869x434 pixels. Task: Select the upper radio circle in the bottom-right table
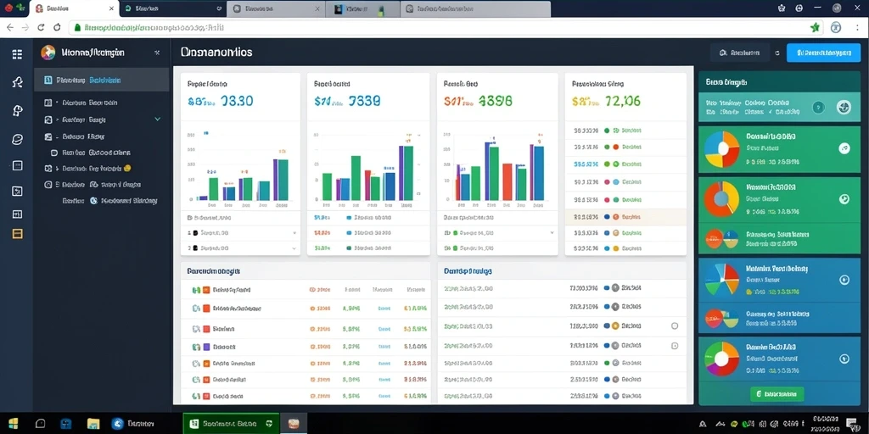point(675,326)
